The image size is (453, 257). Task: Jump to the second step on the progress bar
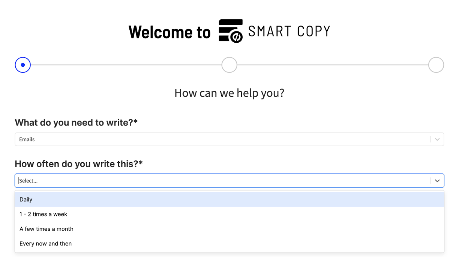click(x=229, y=64)
